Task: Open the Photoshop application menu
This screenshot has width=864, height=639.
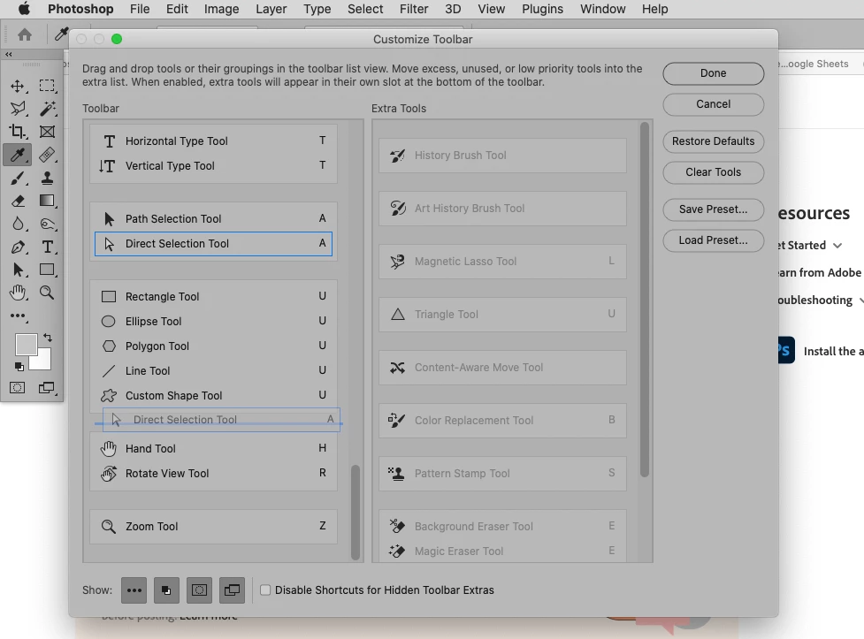Action: [80, 9]
